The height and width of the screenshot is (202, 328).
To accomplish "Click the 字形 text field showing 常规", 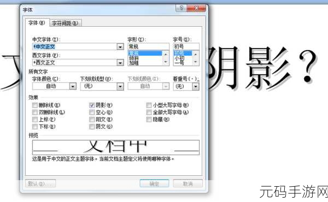I will point(148,46).
